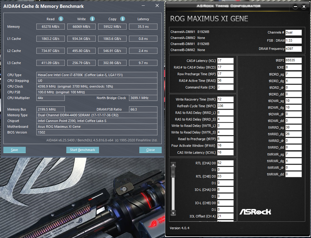Select the IO-L (CHA) D0 field
The image size is (311, 238).
pyautogui.click(x=225, y=190)
